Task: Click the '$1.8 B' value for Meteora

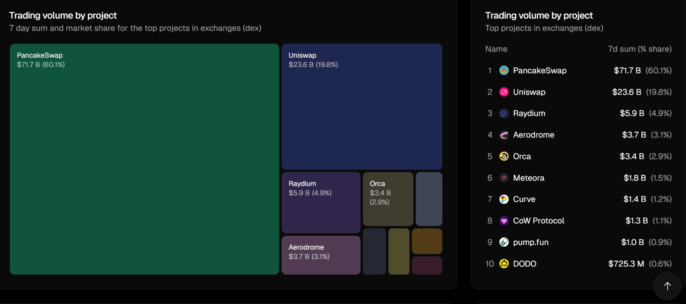Action: 635,178
